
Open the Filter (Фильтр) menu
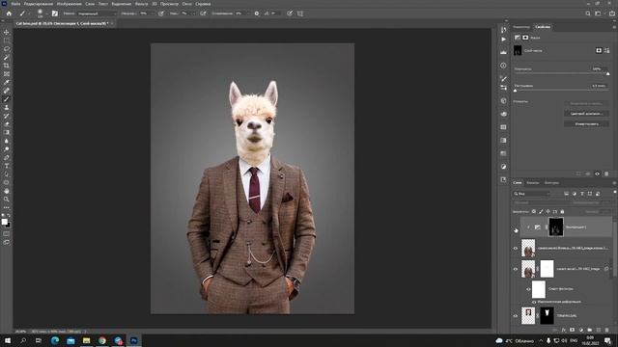coord(142,4)
